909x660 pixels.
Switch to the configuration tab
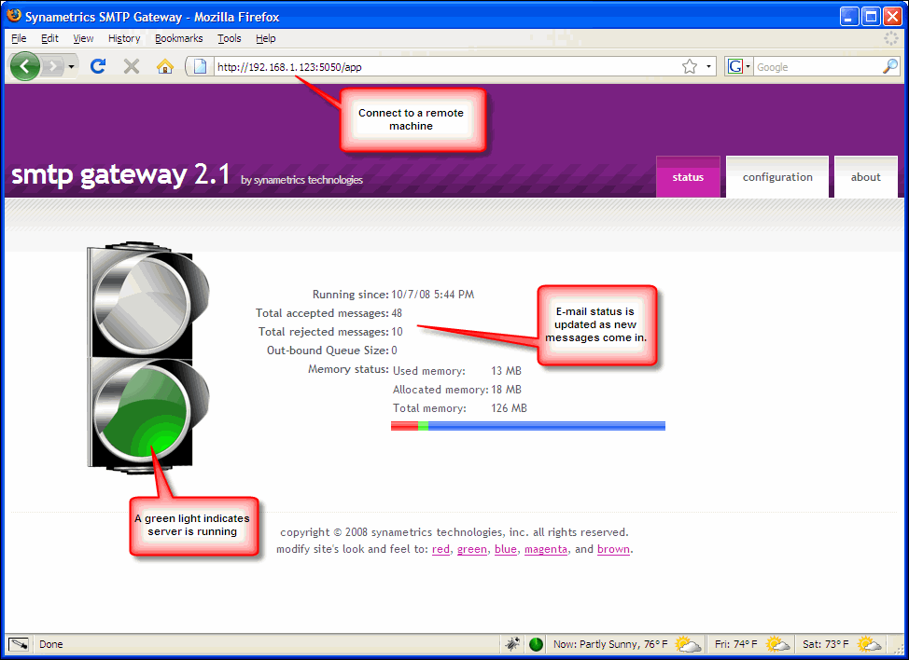point(777,177)
